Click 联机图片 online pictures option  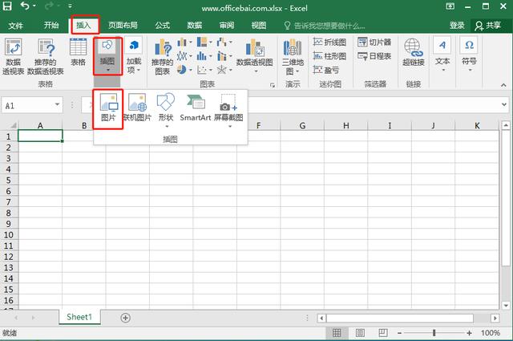(x=137, y=108)
